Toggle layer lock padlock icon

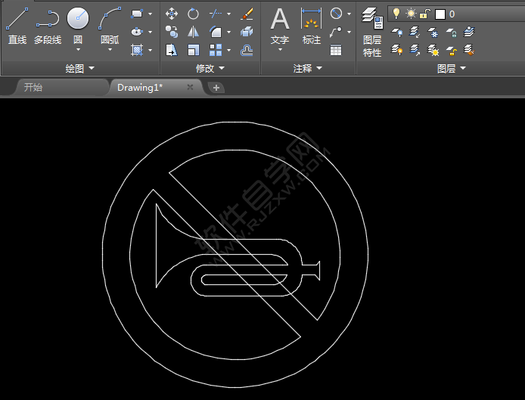click(426, 13)
